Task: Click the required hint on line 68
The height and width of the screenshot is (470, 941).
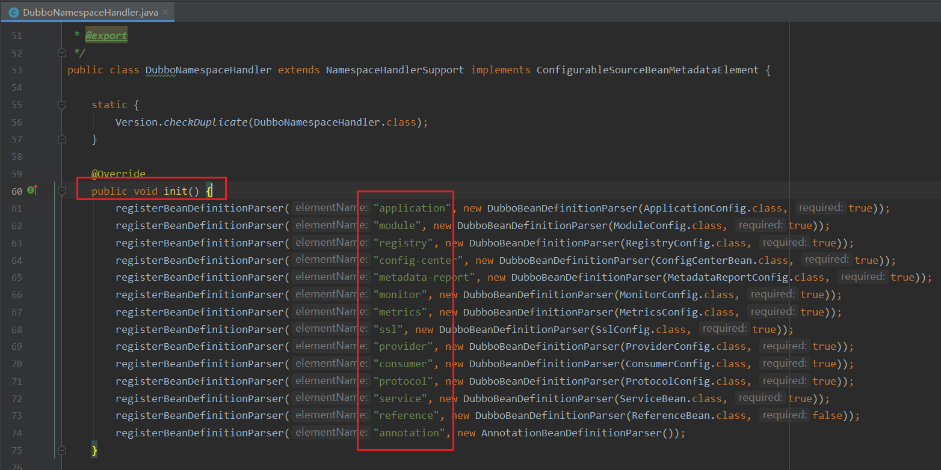Action: click(724, 329)
